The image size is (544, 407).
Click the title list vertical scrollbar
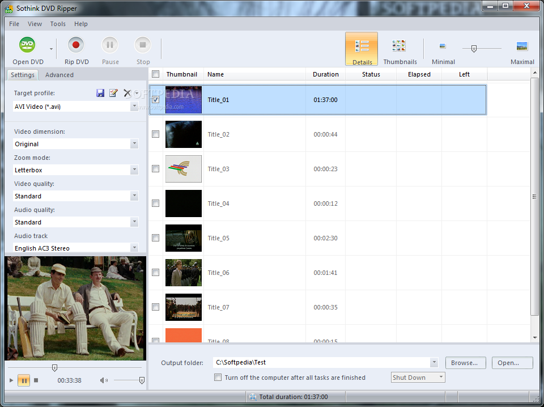coord(534,197)
